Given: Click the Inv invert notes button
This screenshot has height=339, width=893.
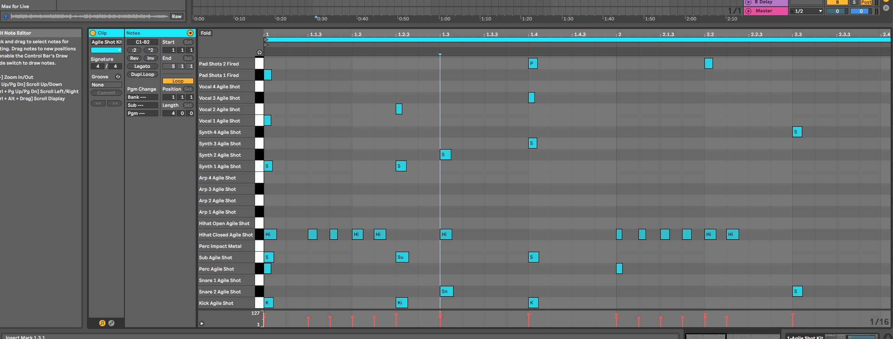Looking at the screenshot, I should 151,58.
